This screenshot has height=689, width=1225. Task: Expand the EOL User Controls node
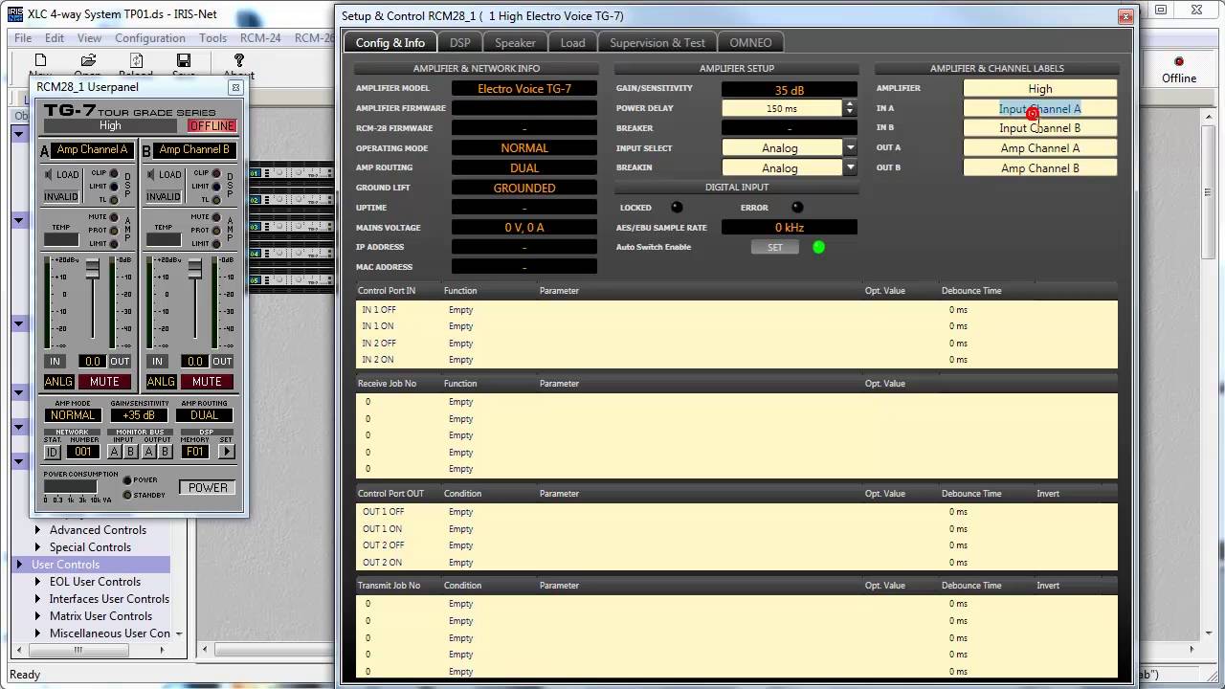tap(38, 582)
